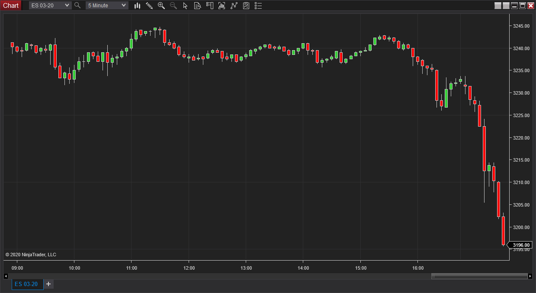Click the 3245.00 price axis label
536x293 pixels.
click(x=521, y=26)
